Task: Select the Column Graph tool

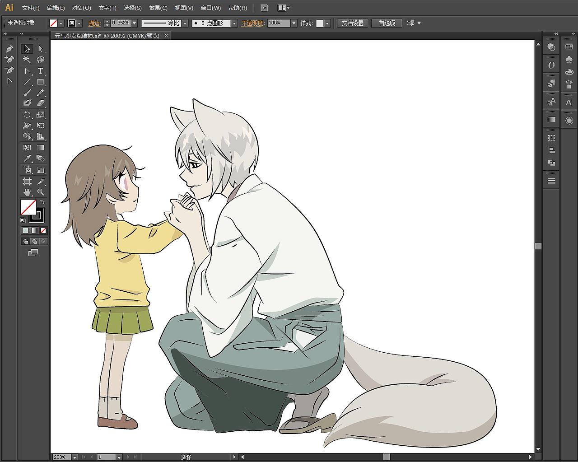Action: [41, 170]
